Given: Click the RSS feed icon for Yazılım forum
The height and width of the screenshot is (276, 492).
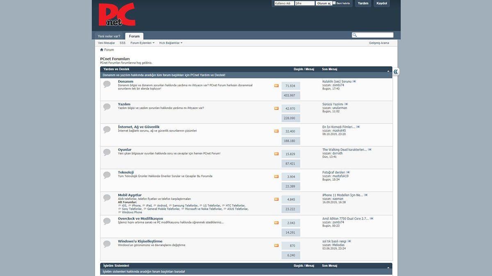Looking at the screenshot, I should [x=276, y=108].
